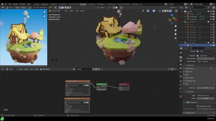Toggle Render denoise checkbox

click(197, 51)
